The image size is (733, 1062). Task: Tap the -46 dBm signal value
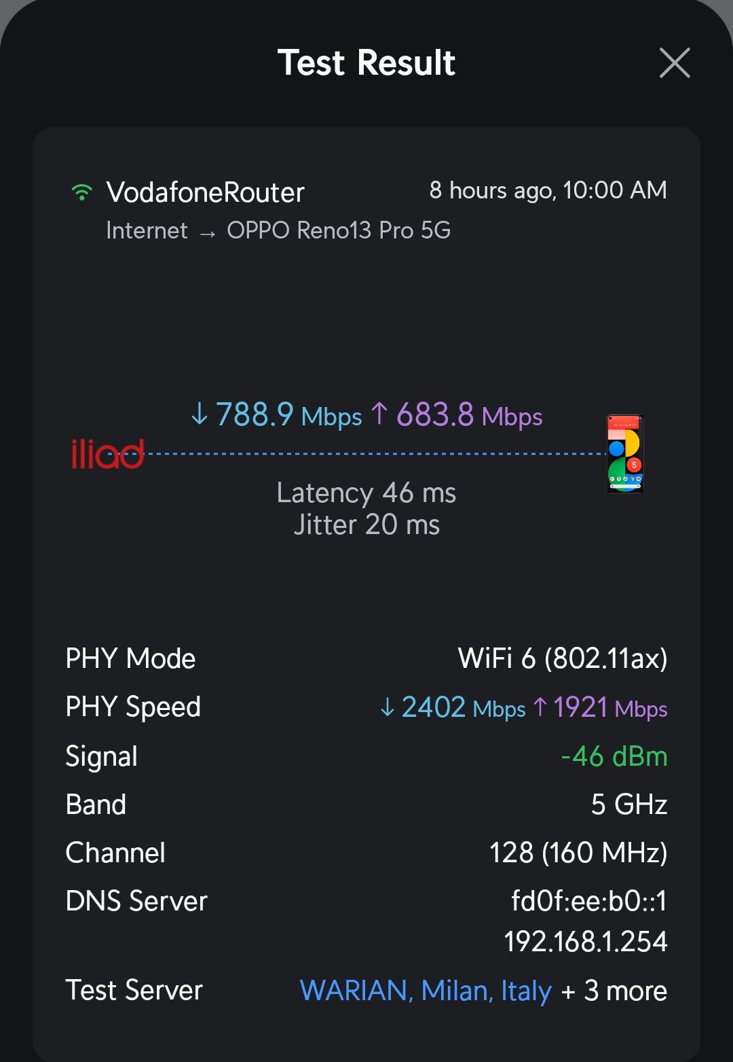click(614, 756)
